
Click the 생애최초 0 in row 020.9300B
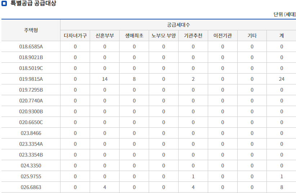tap(134, 111)
